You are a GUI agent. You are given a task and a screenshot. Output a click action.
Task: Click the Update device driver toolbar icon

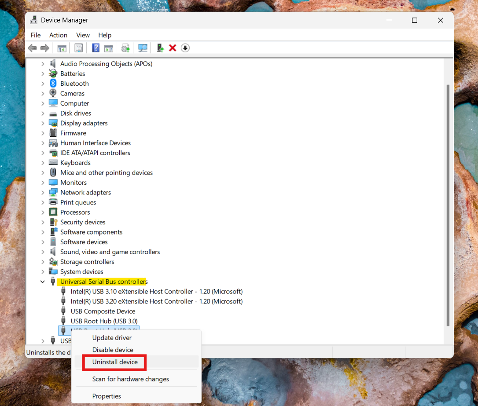point(126,48)
